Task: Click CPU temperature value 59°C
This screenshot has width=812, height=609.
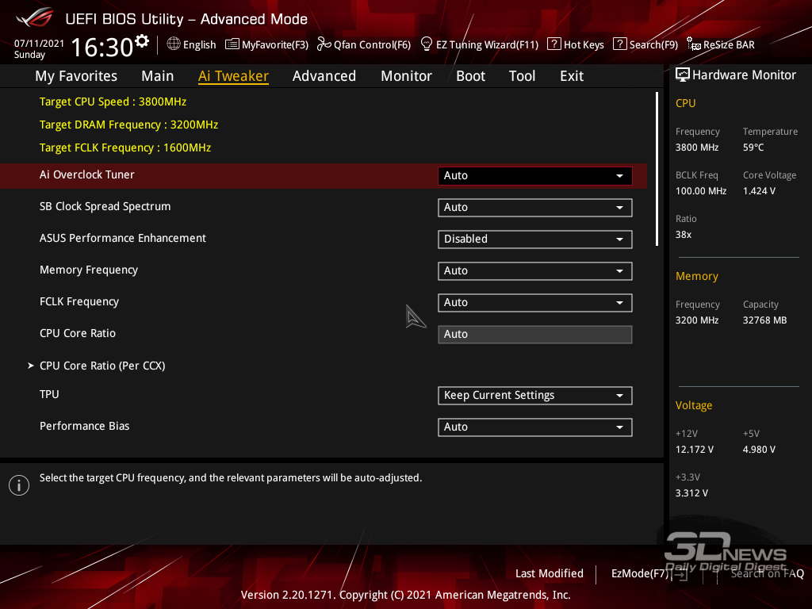Action: [x=753, y=147]
